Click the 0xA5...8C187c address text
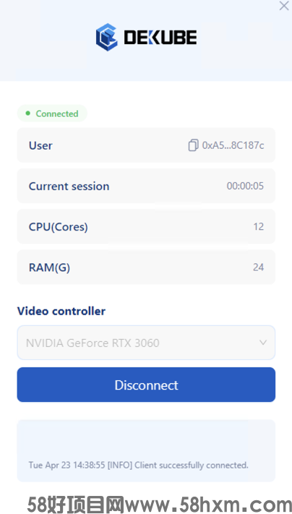The height and width of the screenshot is (514, 292). [x=233, y=145]
